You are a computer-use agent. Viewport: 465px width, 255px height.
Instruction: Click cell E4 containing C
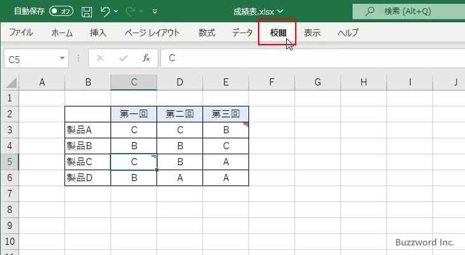225,146
